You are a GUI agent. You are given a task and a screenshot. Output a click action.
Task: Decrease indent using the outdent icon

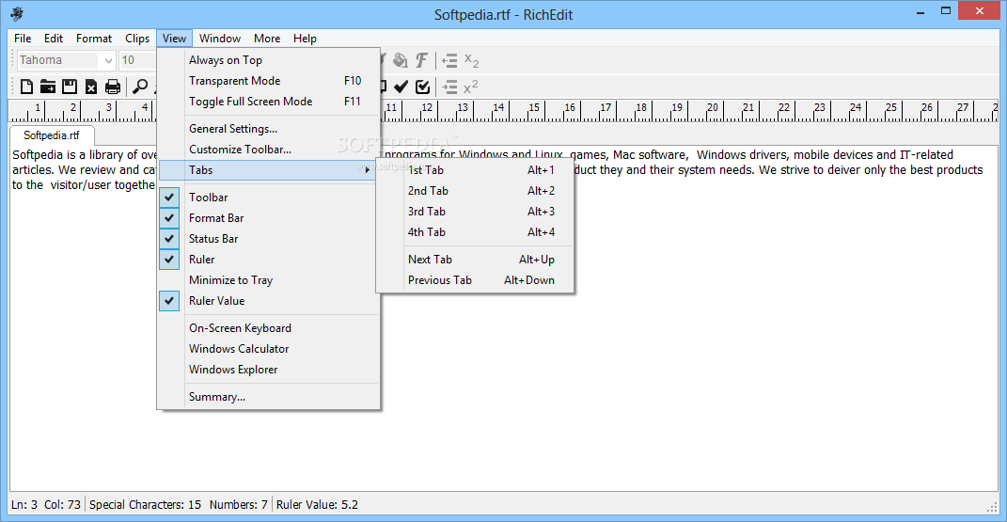[449, 60]
